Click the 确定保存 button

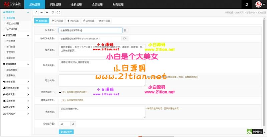pyautogui.click(x=67, y=132)
